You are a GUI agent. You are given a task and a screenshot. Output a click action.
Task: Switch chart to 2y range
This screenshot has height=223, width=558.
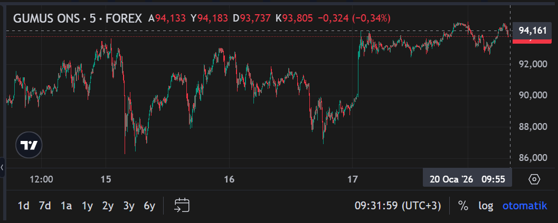pos(108,206)
